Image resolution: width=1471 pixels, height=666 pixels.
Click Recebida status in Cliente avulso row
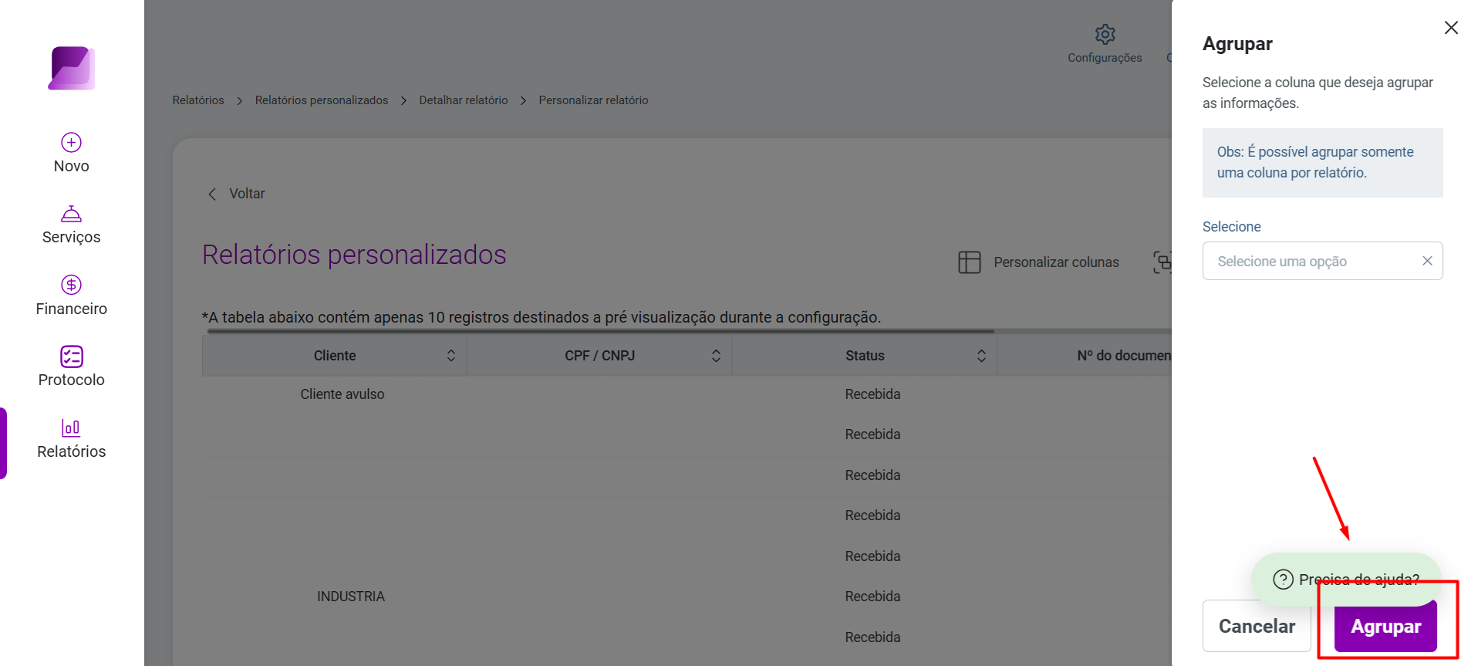[x=872, y=394]
